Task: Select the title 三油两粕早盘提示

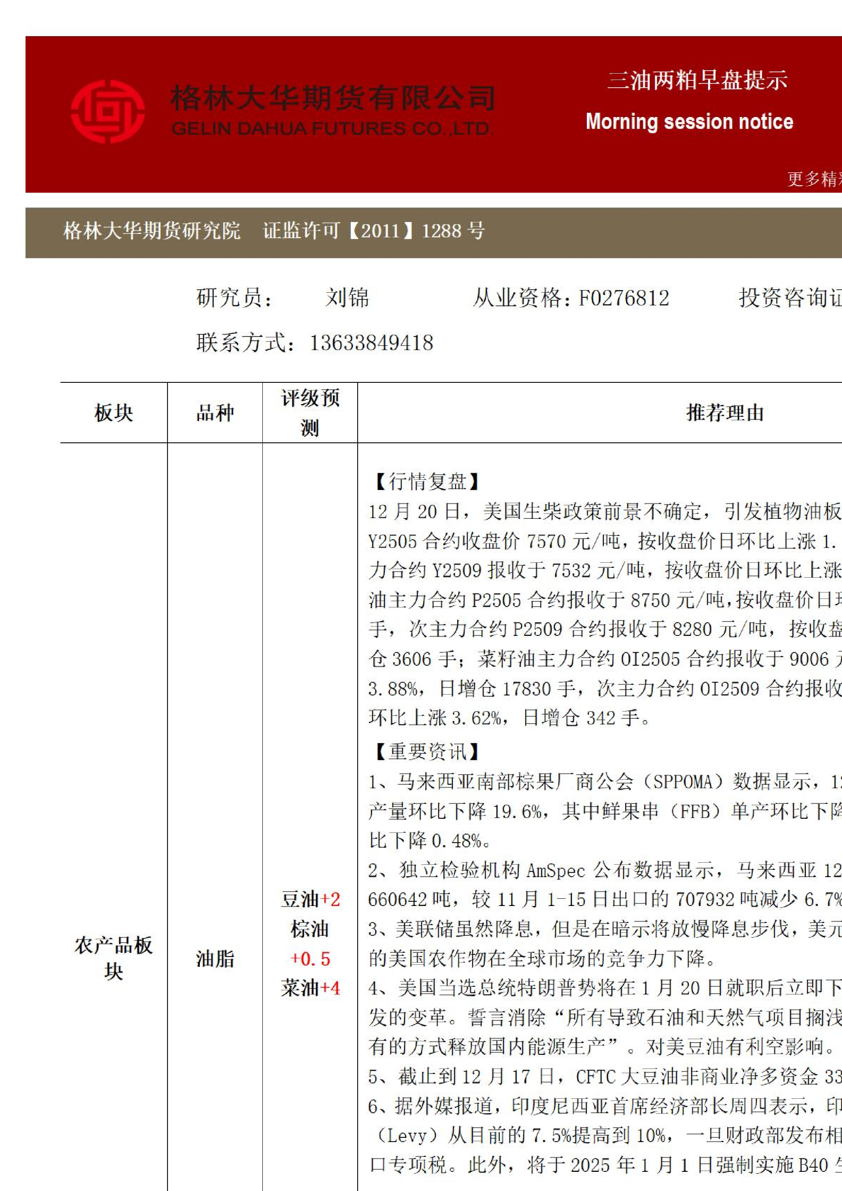Action: point(697,80)
